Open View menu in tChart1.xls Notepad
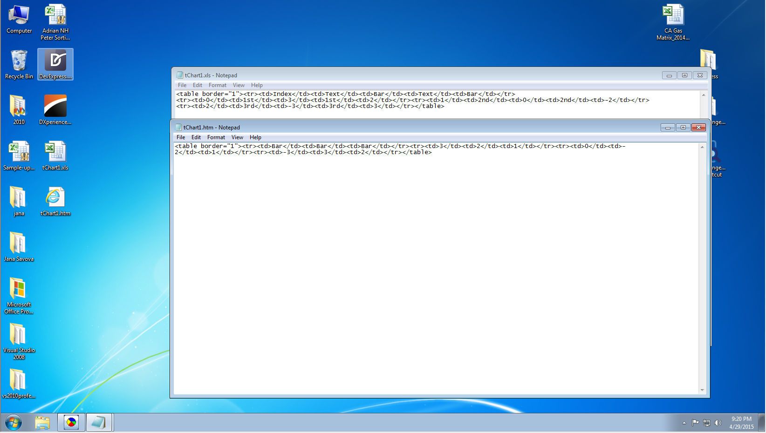The width and height of the screenshot is (766, 433). click(239, 85)
